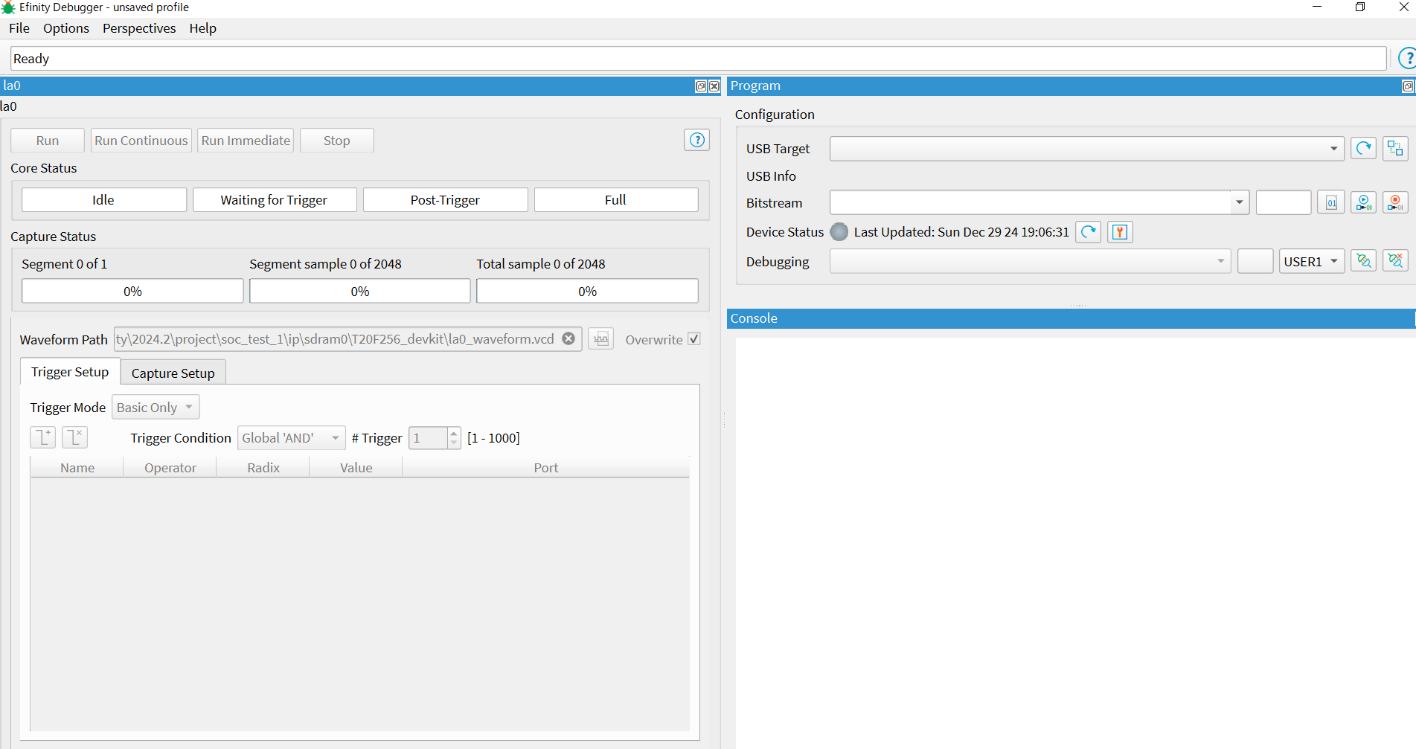This screenshot has height=749, width=1416.
Task: Click the add trigger icon
Action: point(43,437)
